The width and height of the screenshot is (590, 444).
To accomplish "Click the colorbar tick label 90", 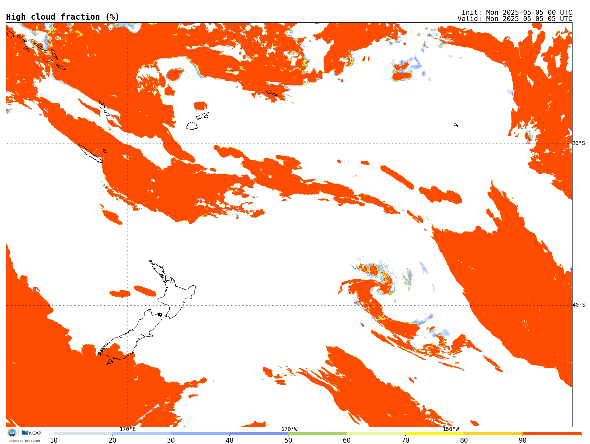I will tap(523, 440).
